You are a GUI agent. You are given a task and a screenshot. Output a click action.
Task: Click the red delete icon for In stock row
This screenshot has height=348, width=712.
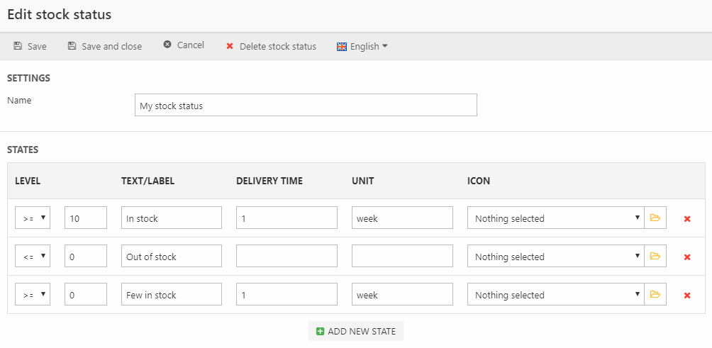coord(686,219)
